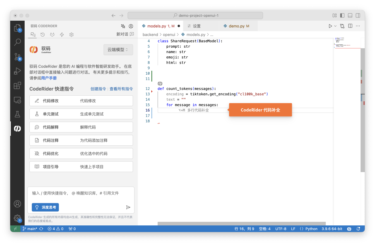Image resolution: width=375 pixels, height=247 pixels.
Task: Open the Explorer view in activity bar
Action: pyautogui.click(x=17, y=28)
